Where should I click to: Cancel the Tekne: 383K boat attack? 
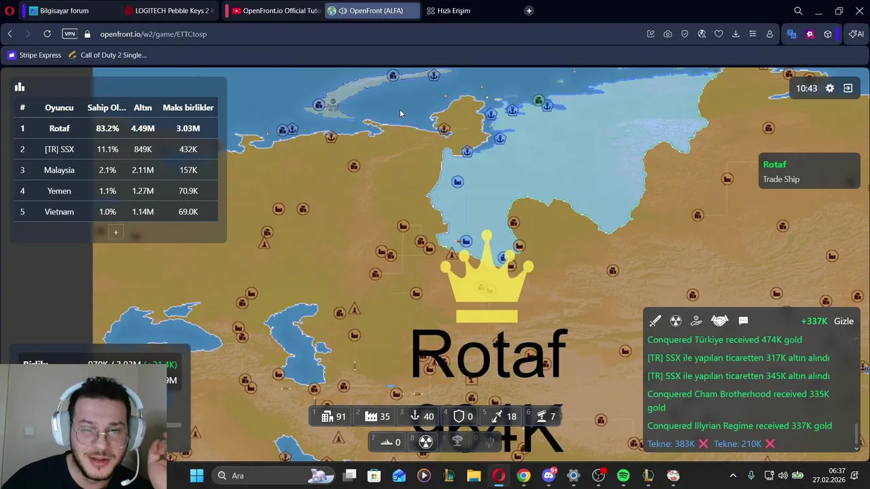(x=703, y=443)
